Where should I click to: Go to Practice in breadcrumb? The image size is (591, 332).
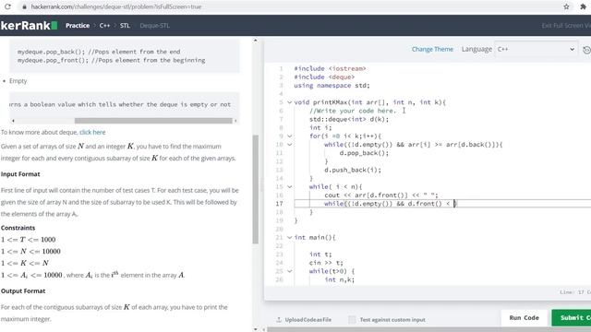[x=78, y=26]
